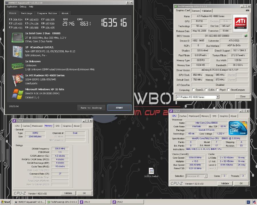Viewport: 257px width, 205px height.
Task: Open the Windows Start menu
Action: pyautogui.click(x=5, y=202)
